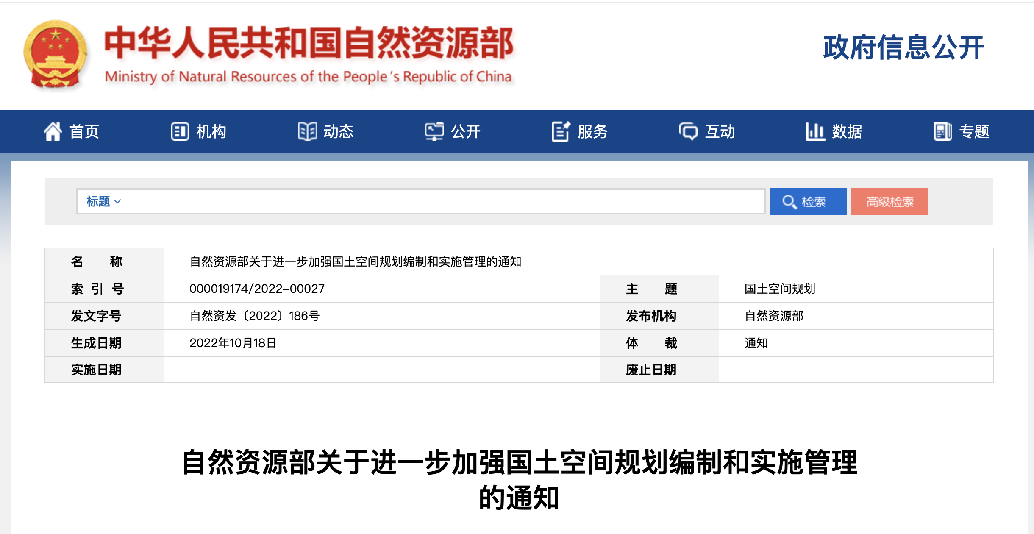Open the 互动 menu item
The height and width of the screenshot is (534, 1034).
(x=720, y=131)
